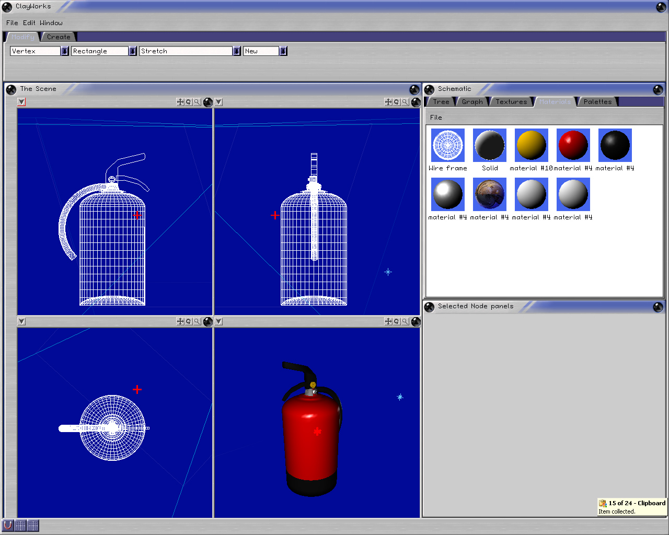Open the Create tab

tap(59, 37)
